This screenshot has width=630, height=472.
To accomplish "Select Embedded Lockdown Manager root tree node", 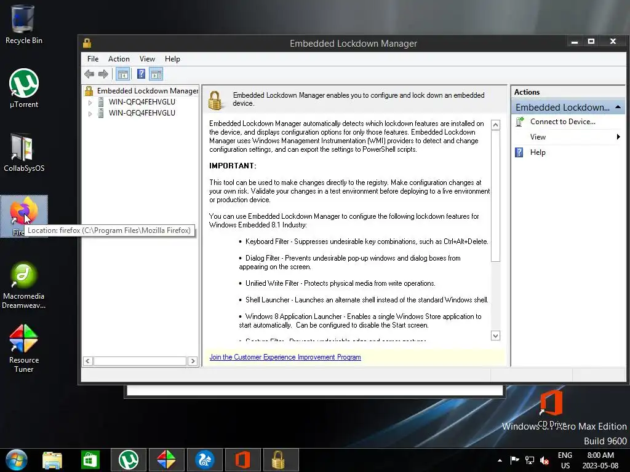I will (148, 91).
